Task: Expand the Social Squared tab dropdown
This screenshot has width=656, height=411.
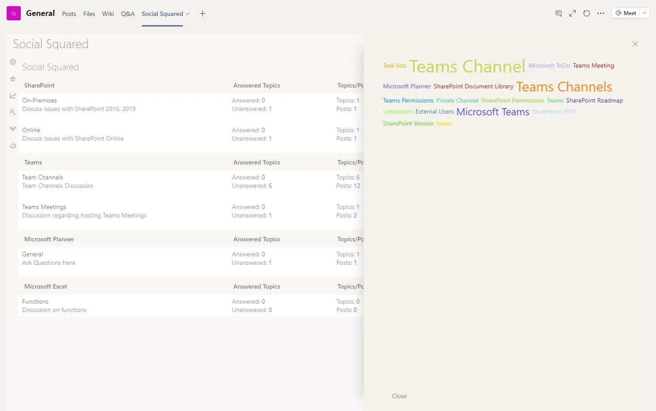Action: coord(188,14)
